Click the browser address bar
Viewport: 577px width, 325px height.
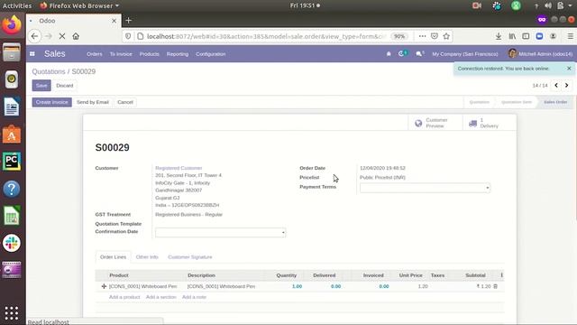click(267, 36)
